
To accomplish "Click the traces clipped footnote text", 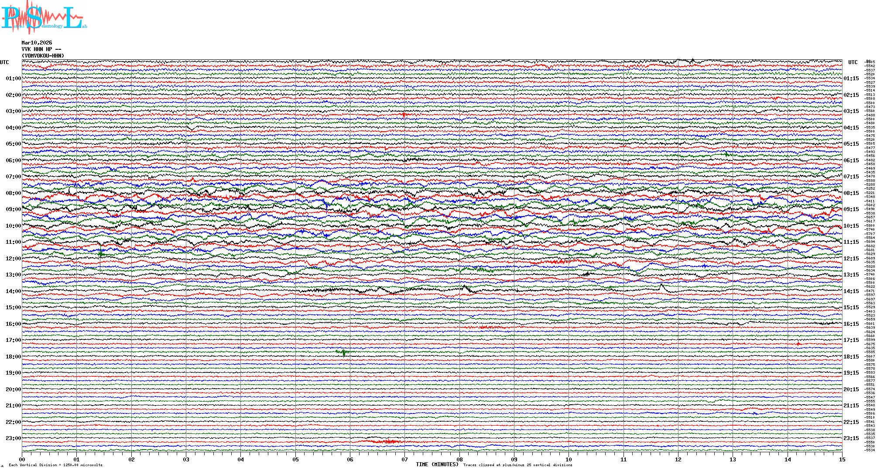I will tap(517, 465).
